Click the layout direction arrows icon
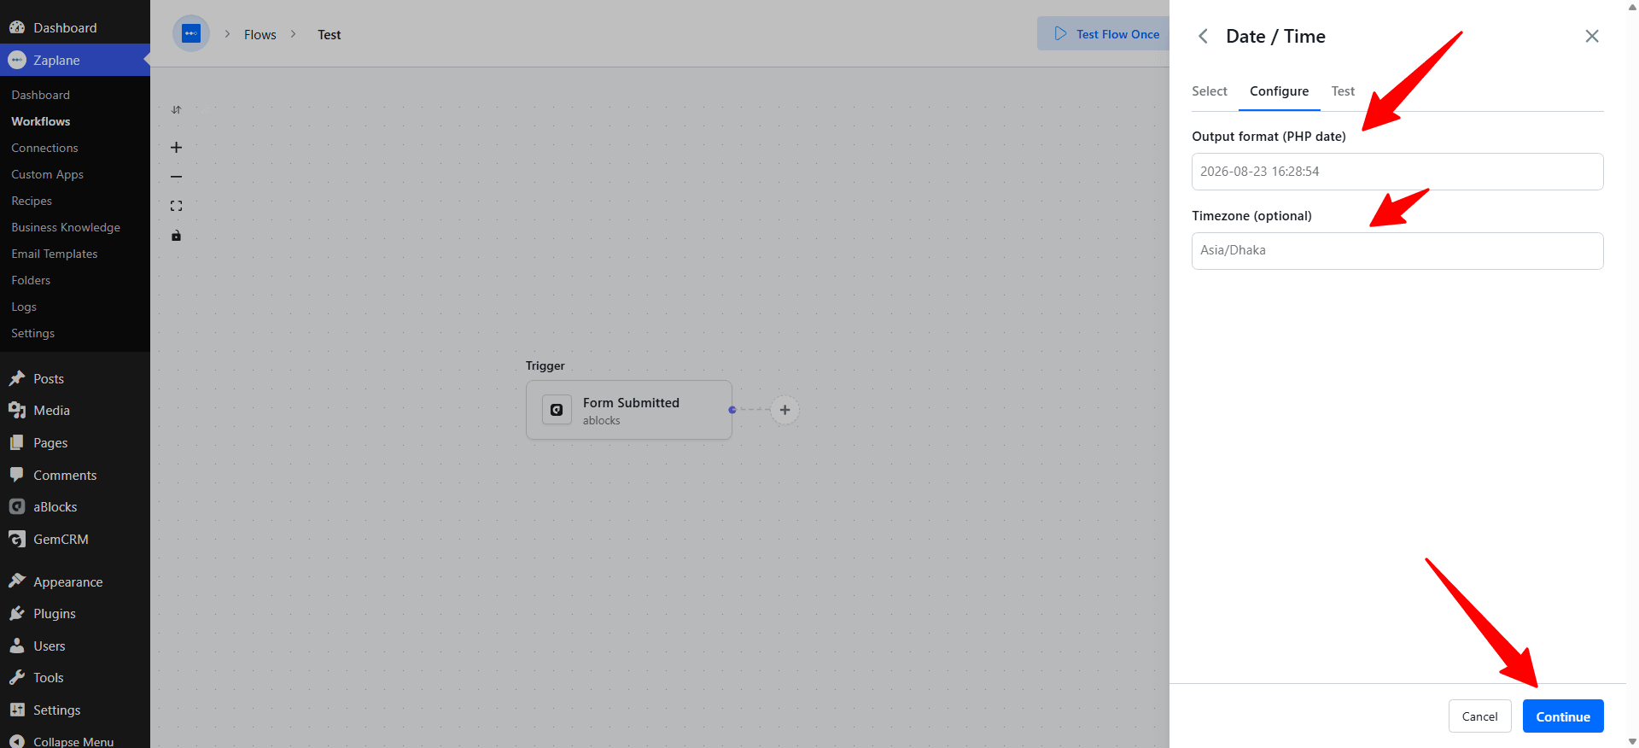 (x=176, y=110)
